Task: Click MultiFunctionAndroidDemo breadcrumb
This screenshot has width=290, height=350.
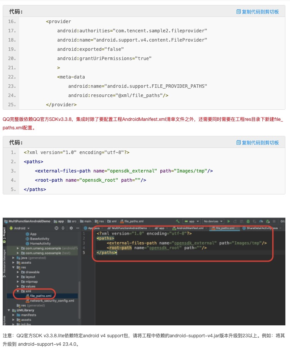Action: pyautogui.click(x=27, y=221)
